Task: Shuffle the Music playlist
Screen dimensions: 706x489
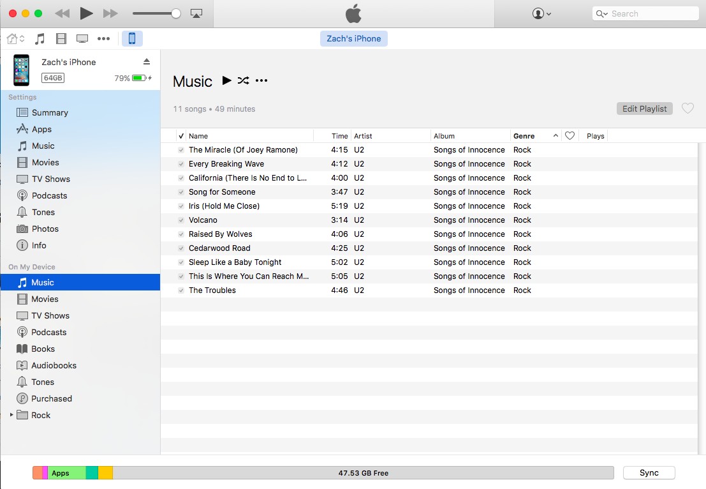Action: point(243,80)
